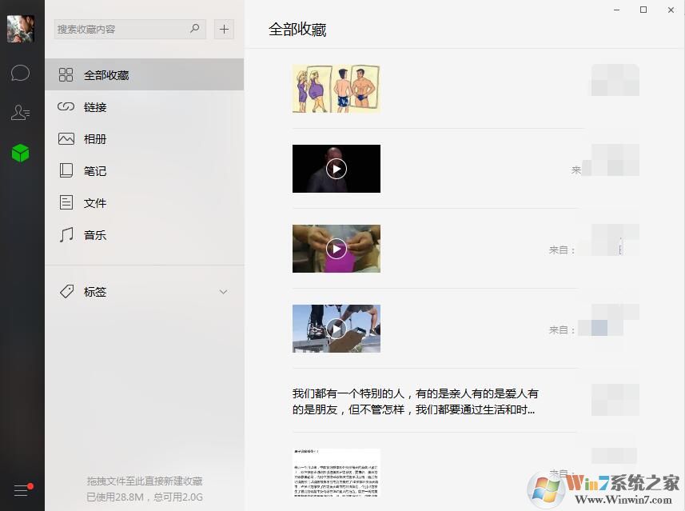This screenshot has height=511, width=685.
Task: Open the text favorite starting 我们都有一个特别的人
Action: 414,401
